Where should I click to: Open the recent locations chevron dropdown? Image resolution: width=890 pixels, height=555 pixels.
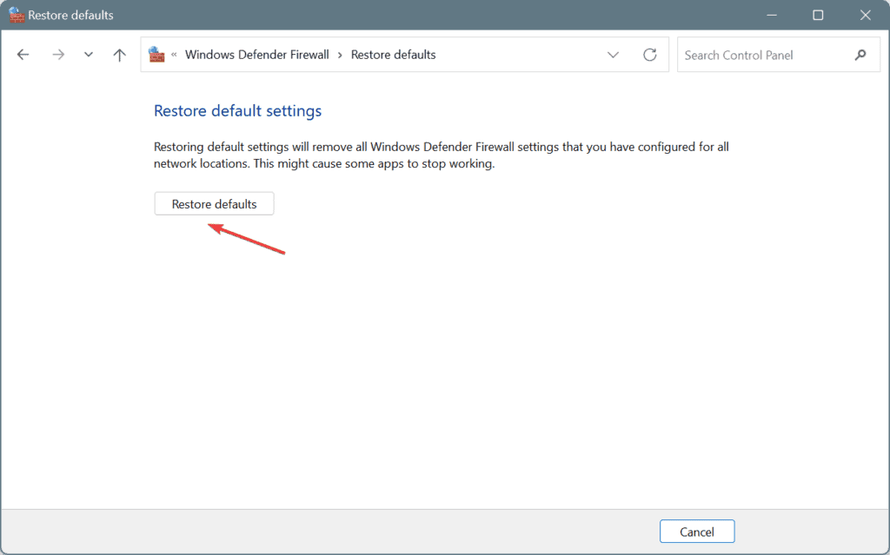(x=88, y=55)
